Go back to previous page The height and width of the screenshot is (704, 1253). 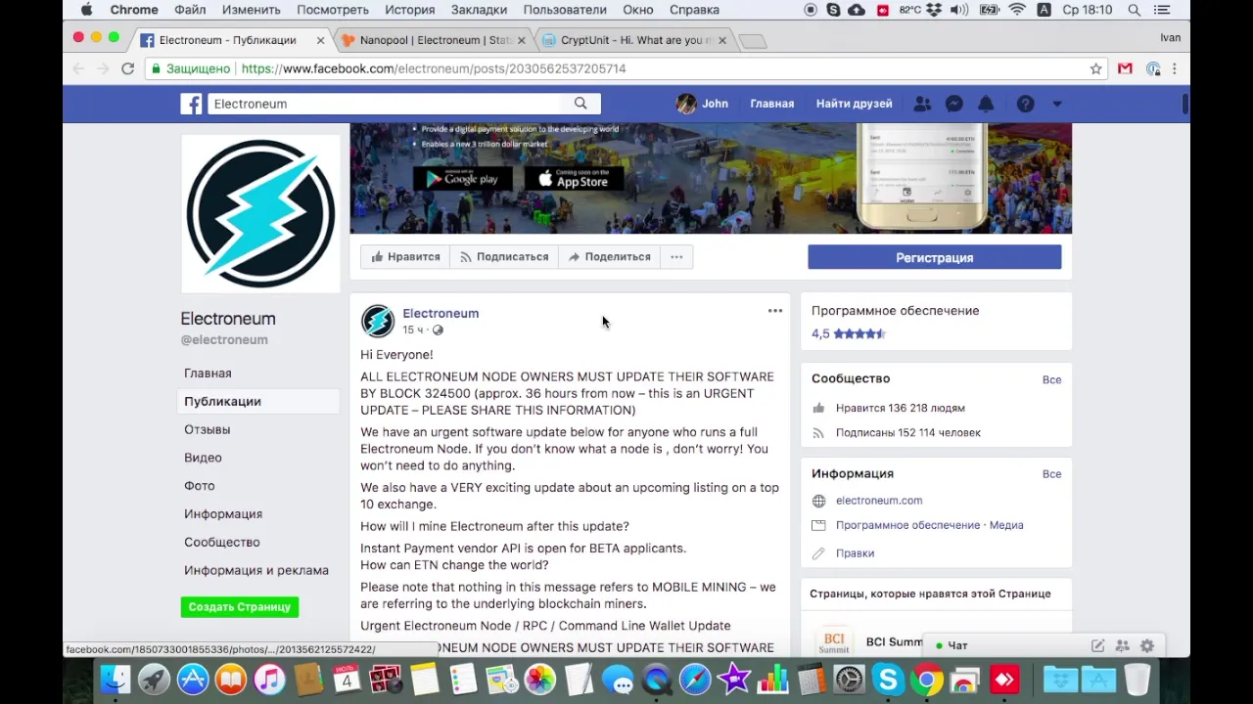[x=78, y=68]
